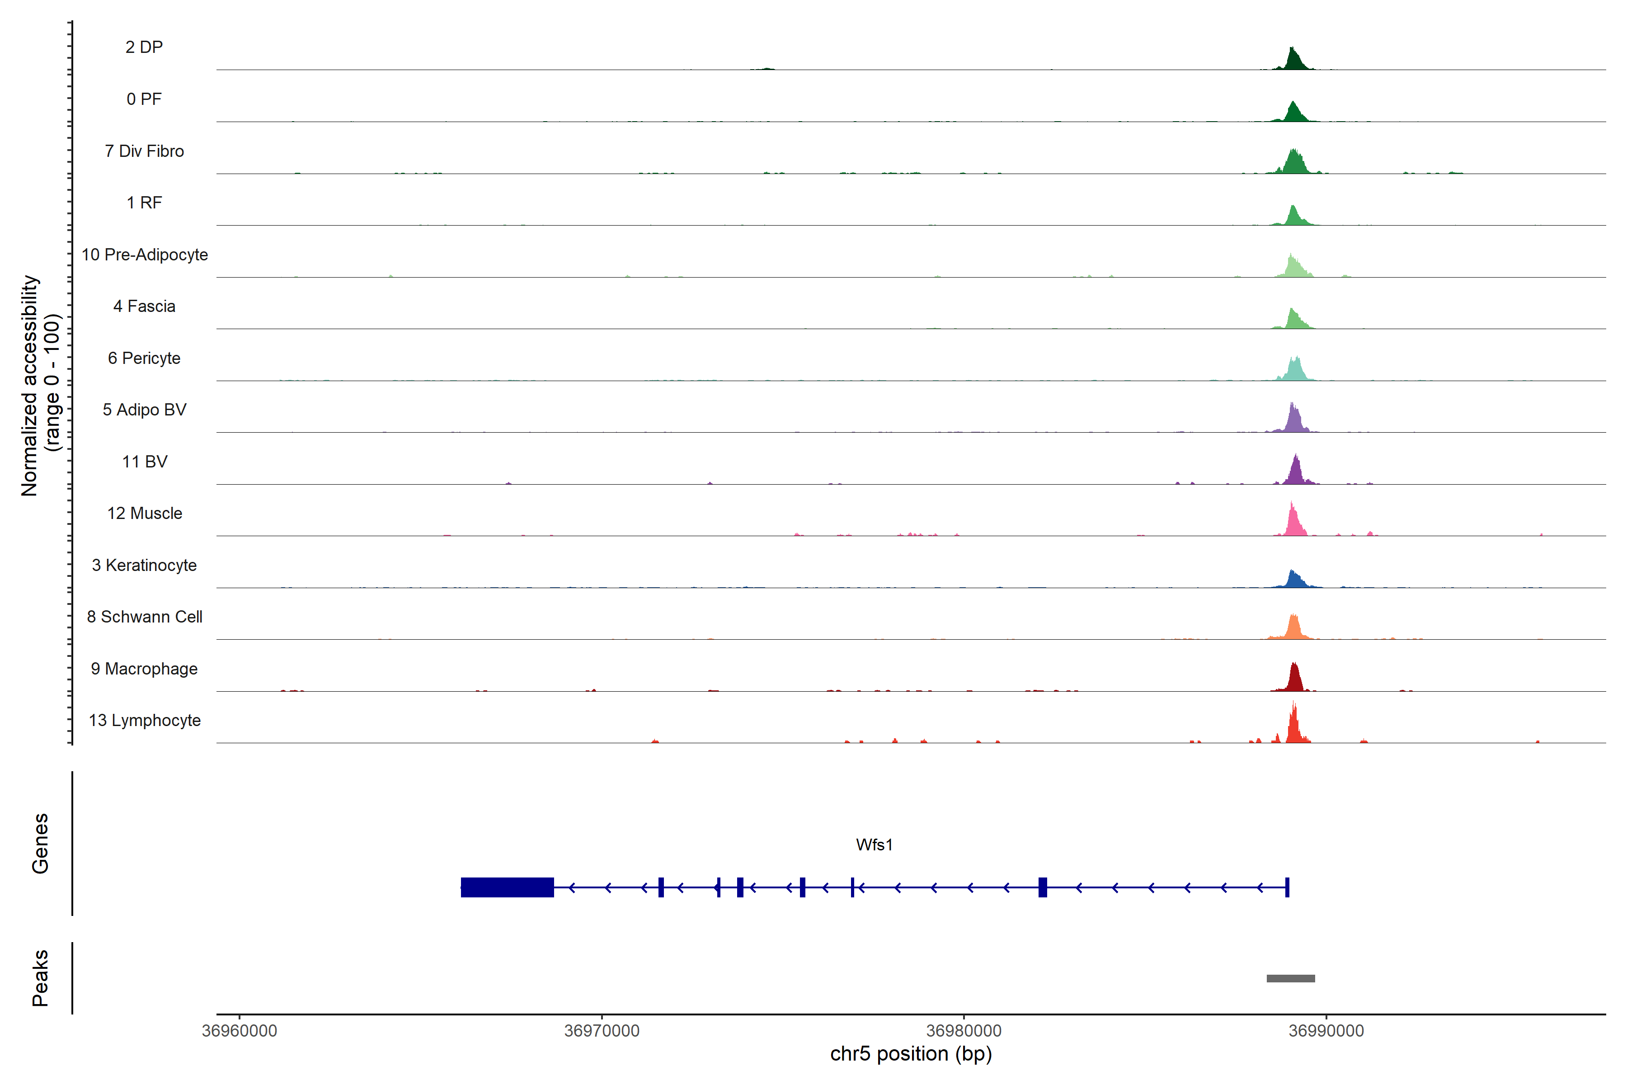Viewport: 1627px width, 1085px height.
Task: Click the chr5 position (bp) axis title
Action: pos(910,1054)
